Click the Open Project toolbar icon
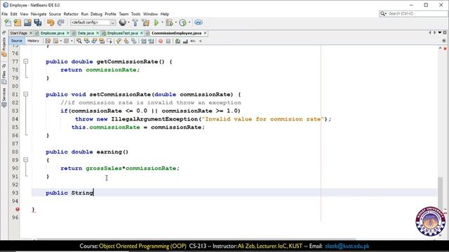This screenshot has width=449, height=252. 27,22
